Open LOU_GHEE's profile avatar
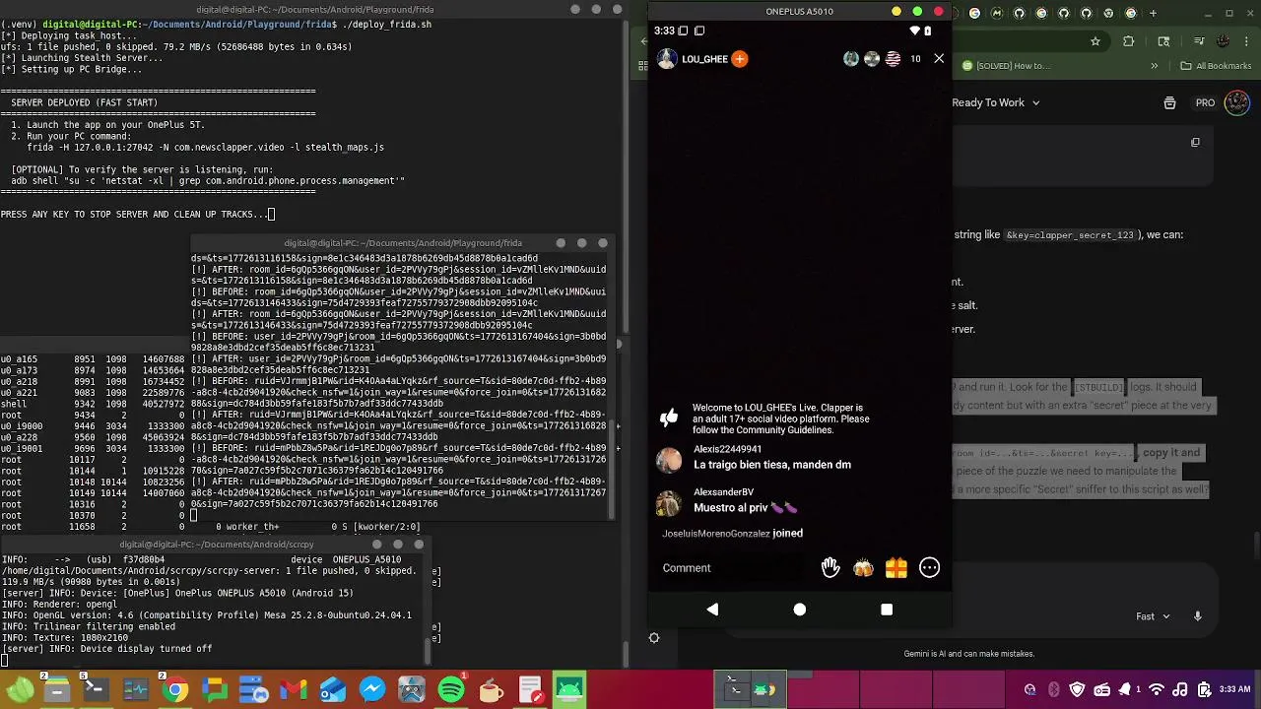This screenshot has width=1261, height=709. coord(667,59)
